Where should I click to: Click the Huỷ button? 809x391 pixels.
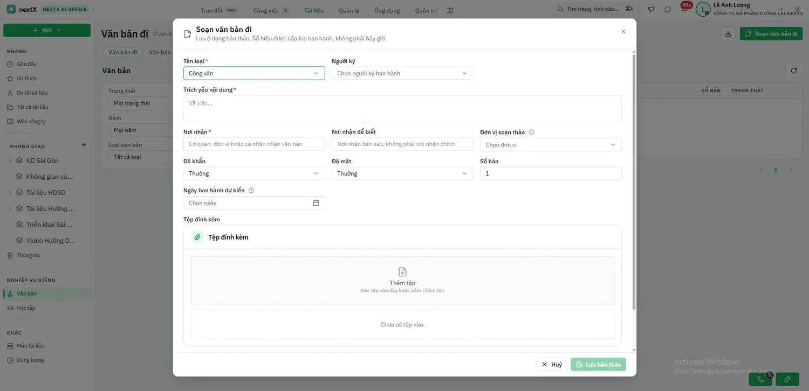pyautogui.click(x=552, y=365)
